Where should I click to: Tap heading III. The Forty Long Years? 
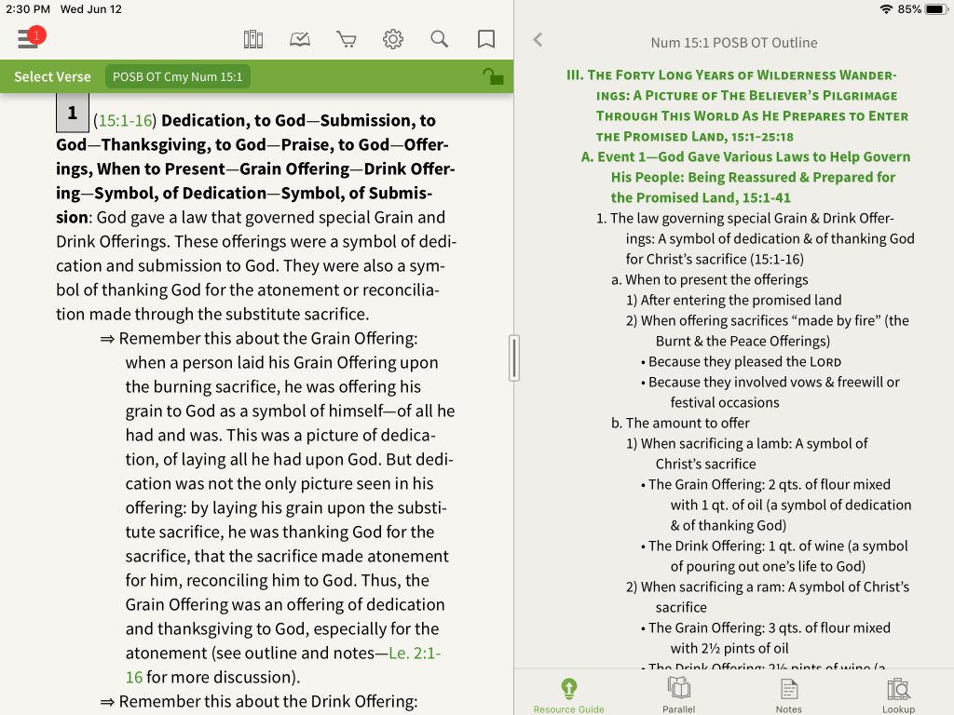tap(738, 106)
